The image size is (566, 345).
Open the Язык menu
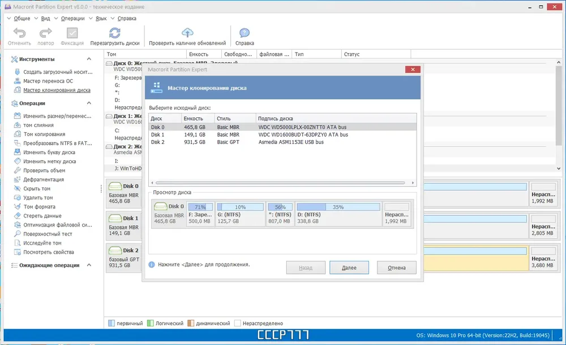[101, 19]
